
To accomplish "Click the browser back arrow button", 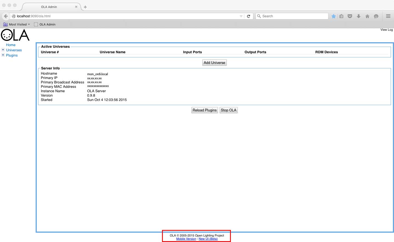I will (6, 16).
